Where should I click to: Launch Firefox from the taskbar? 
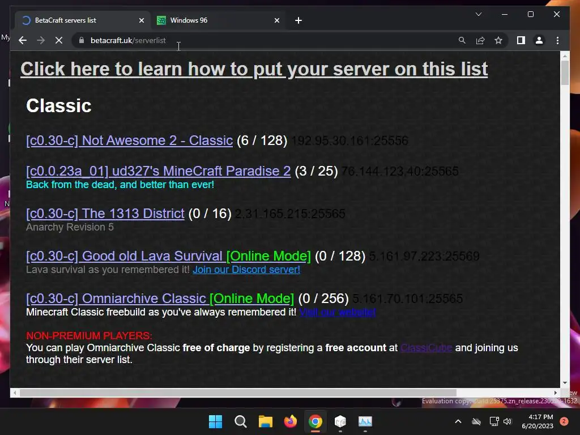(291, 421)
